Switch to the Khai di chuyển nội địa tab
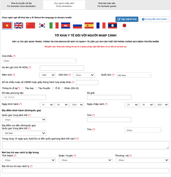171x177 pixels. click(x=21, y=5)
